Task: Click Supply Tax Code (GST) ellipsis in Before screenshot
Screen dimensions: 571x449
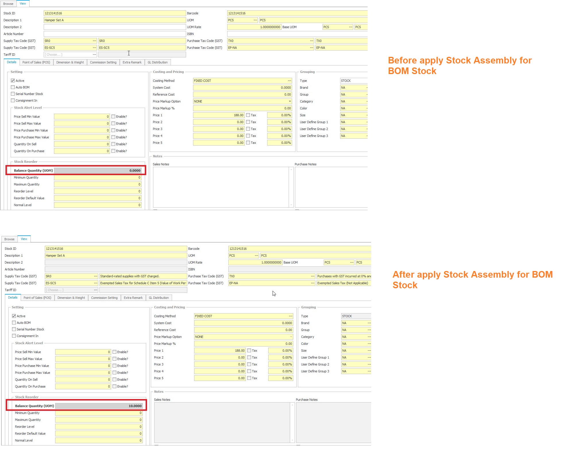Action: pyautogui.click(x=94, y=41)
